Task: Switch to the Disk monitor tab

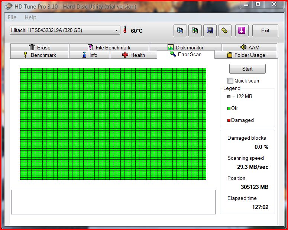Action: point(185,48)
